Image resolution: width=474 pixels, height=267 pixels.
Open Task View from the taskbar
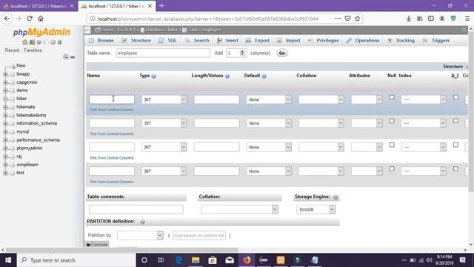161,260
